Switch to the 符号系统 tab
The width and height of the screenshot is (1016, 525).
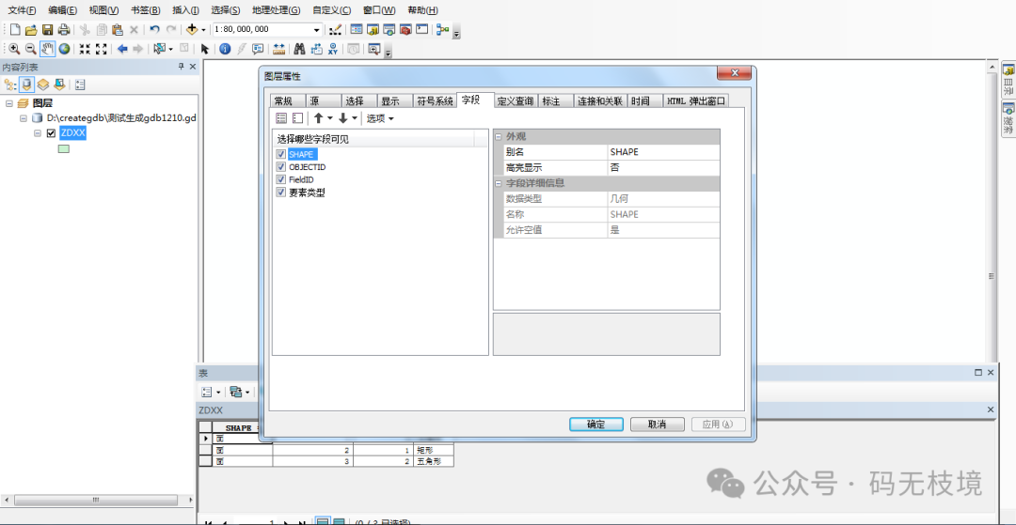tap(434, 100)
